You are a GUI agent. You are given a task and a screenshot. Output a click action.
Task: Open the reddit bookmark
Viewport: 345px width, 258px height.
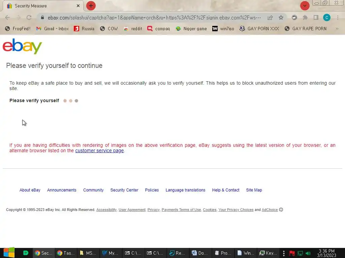point(133,29)
